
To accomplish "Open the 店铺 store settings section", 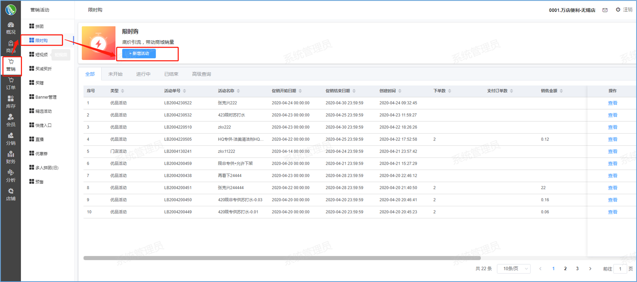I will coord(11,194).
